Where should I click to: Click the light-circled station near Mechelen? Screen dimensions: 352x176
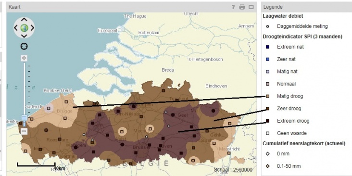pos(151,129)
